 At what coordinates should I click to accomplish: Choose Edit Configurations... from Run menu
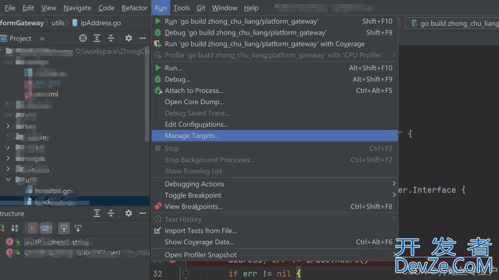point(196,124)
